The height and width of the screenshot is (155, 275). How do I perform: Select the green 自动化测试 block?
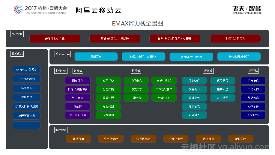(x=164, y=81)
